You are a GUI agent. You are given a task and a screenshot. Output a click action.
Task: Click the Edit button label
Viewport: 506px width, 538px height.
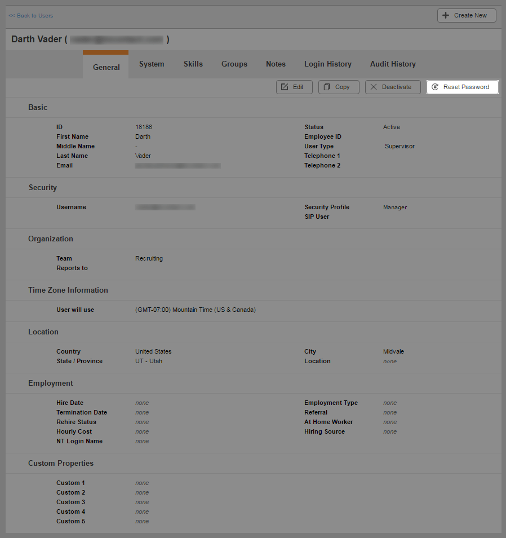pos(298,87)
